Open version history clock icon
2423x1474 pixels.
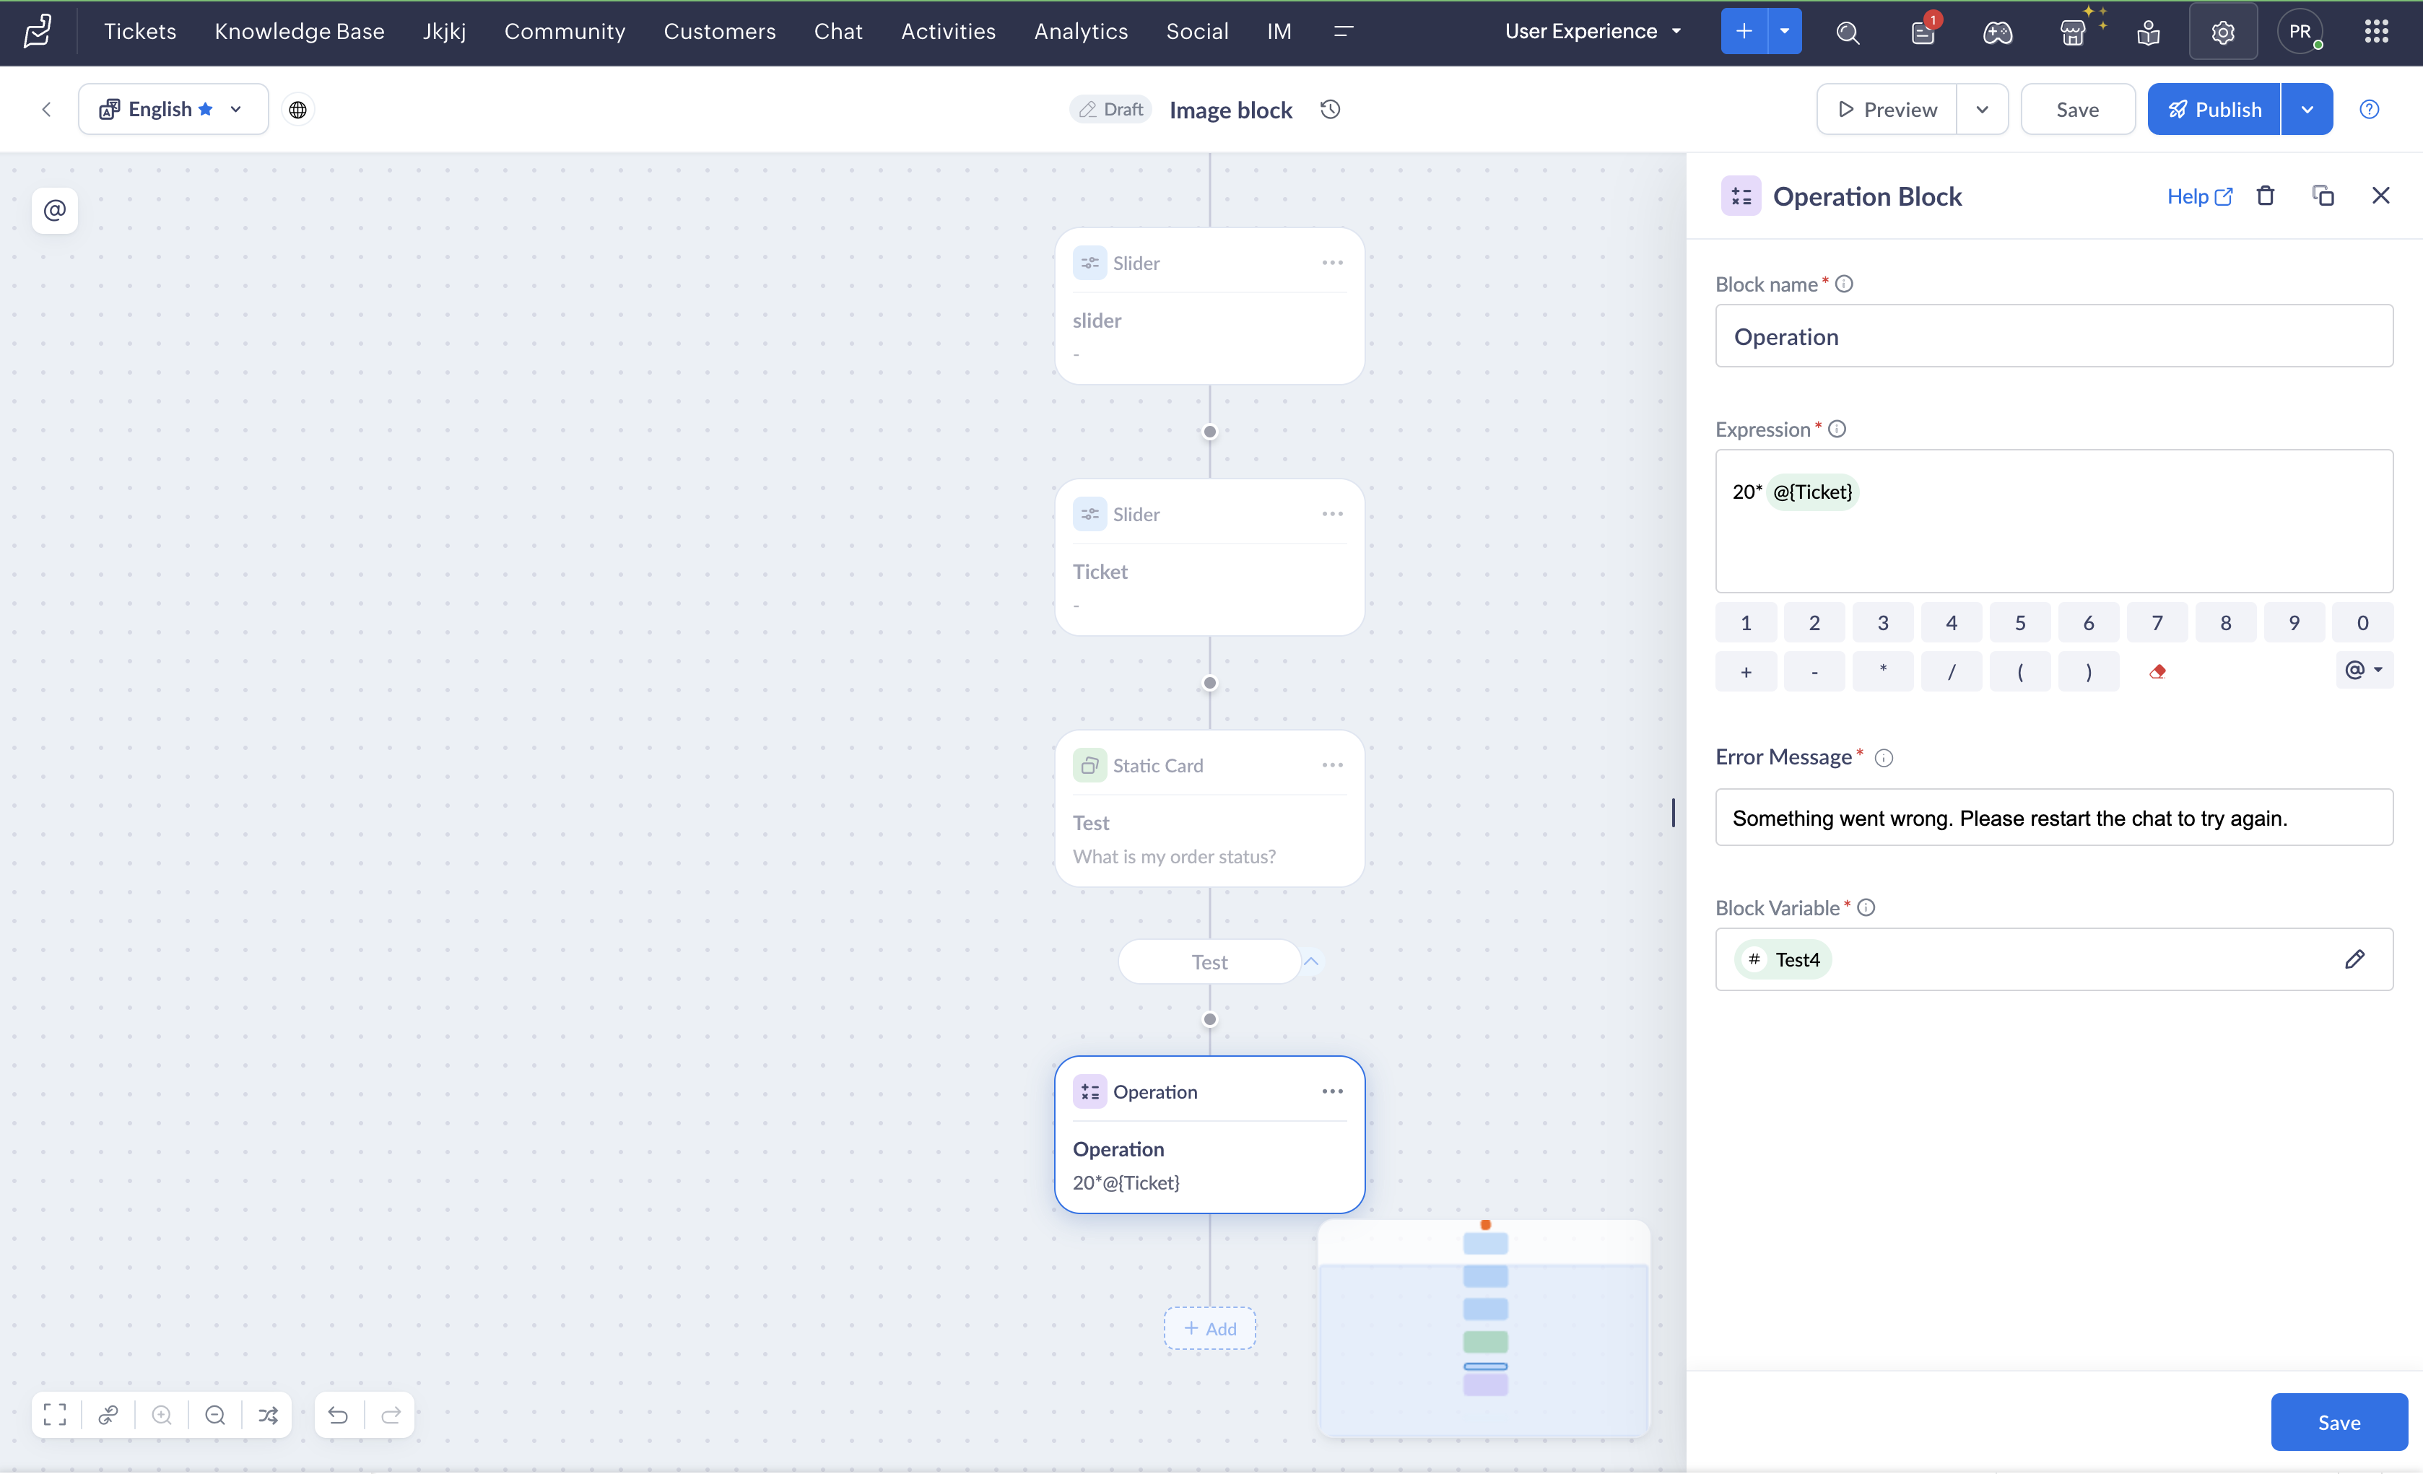[1331, 109]
